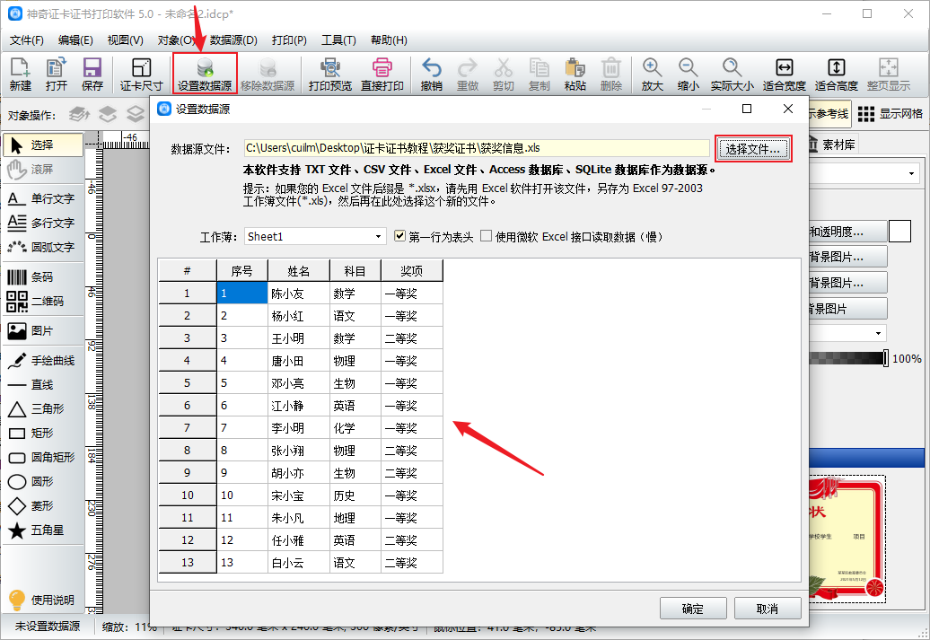Click 取消 to cancel dialog

pos(768,609)
